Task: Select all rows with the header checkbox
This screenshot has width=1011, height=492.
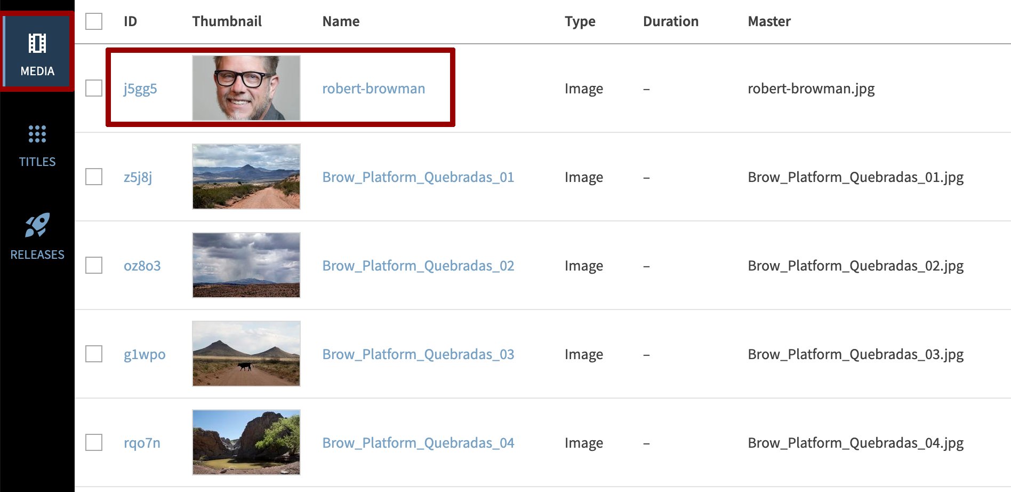Action: [93, 21]
